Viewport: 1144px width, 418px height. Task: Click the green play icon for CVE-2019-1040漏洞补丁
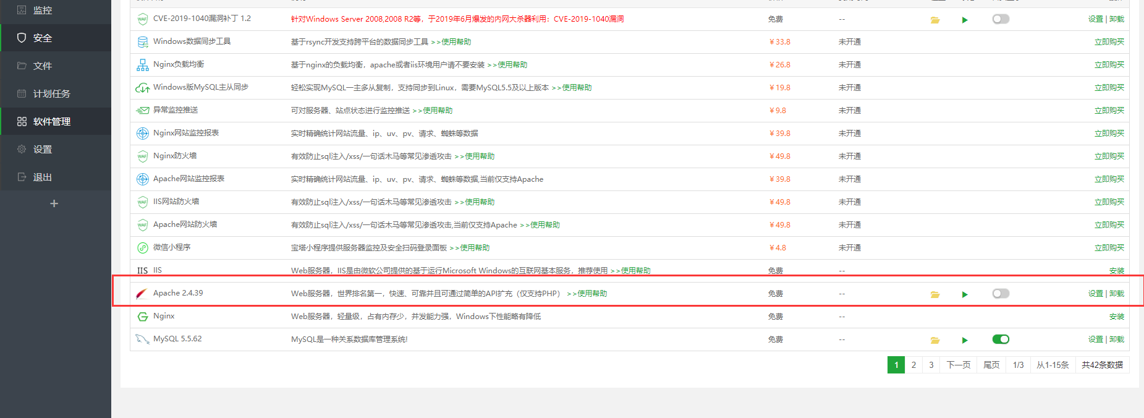[965, 20]
